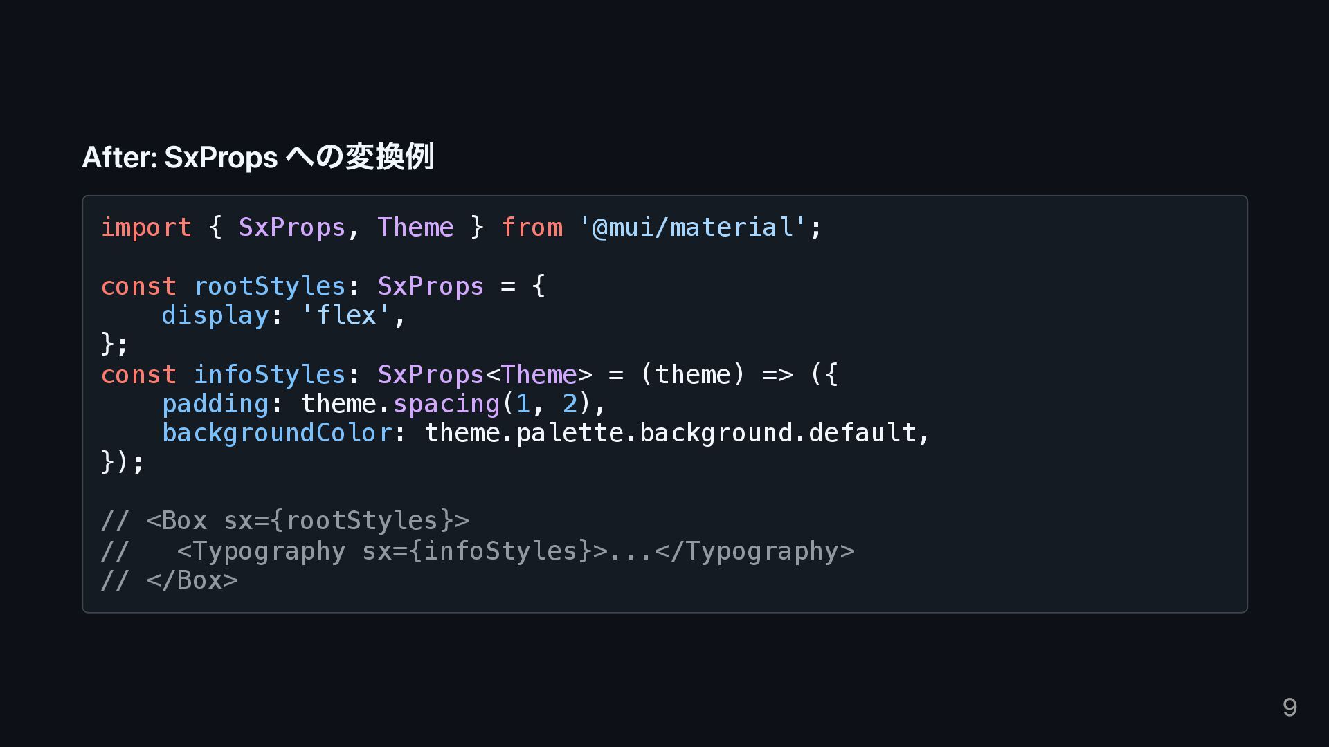Click the "// </Box>" closing comment line
Image resolution: width=1329 pixels, height=747 pixels.
(x=170, y=580)
